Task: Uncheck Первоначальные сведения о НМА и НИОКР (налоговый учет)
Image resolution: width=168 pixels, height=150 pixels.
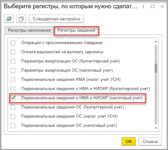Action: tap(13, 98)
